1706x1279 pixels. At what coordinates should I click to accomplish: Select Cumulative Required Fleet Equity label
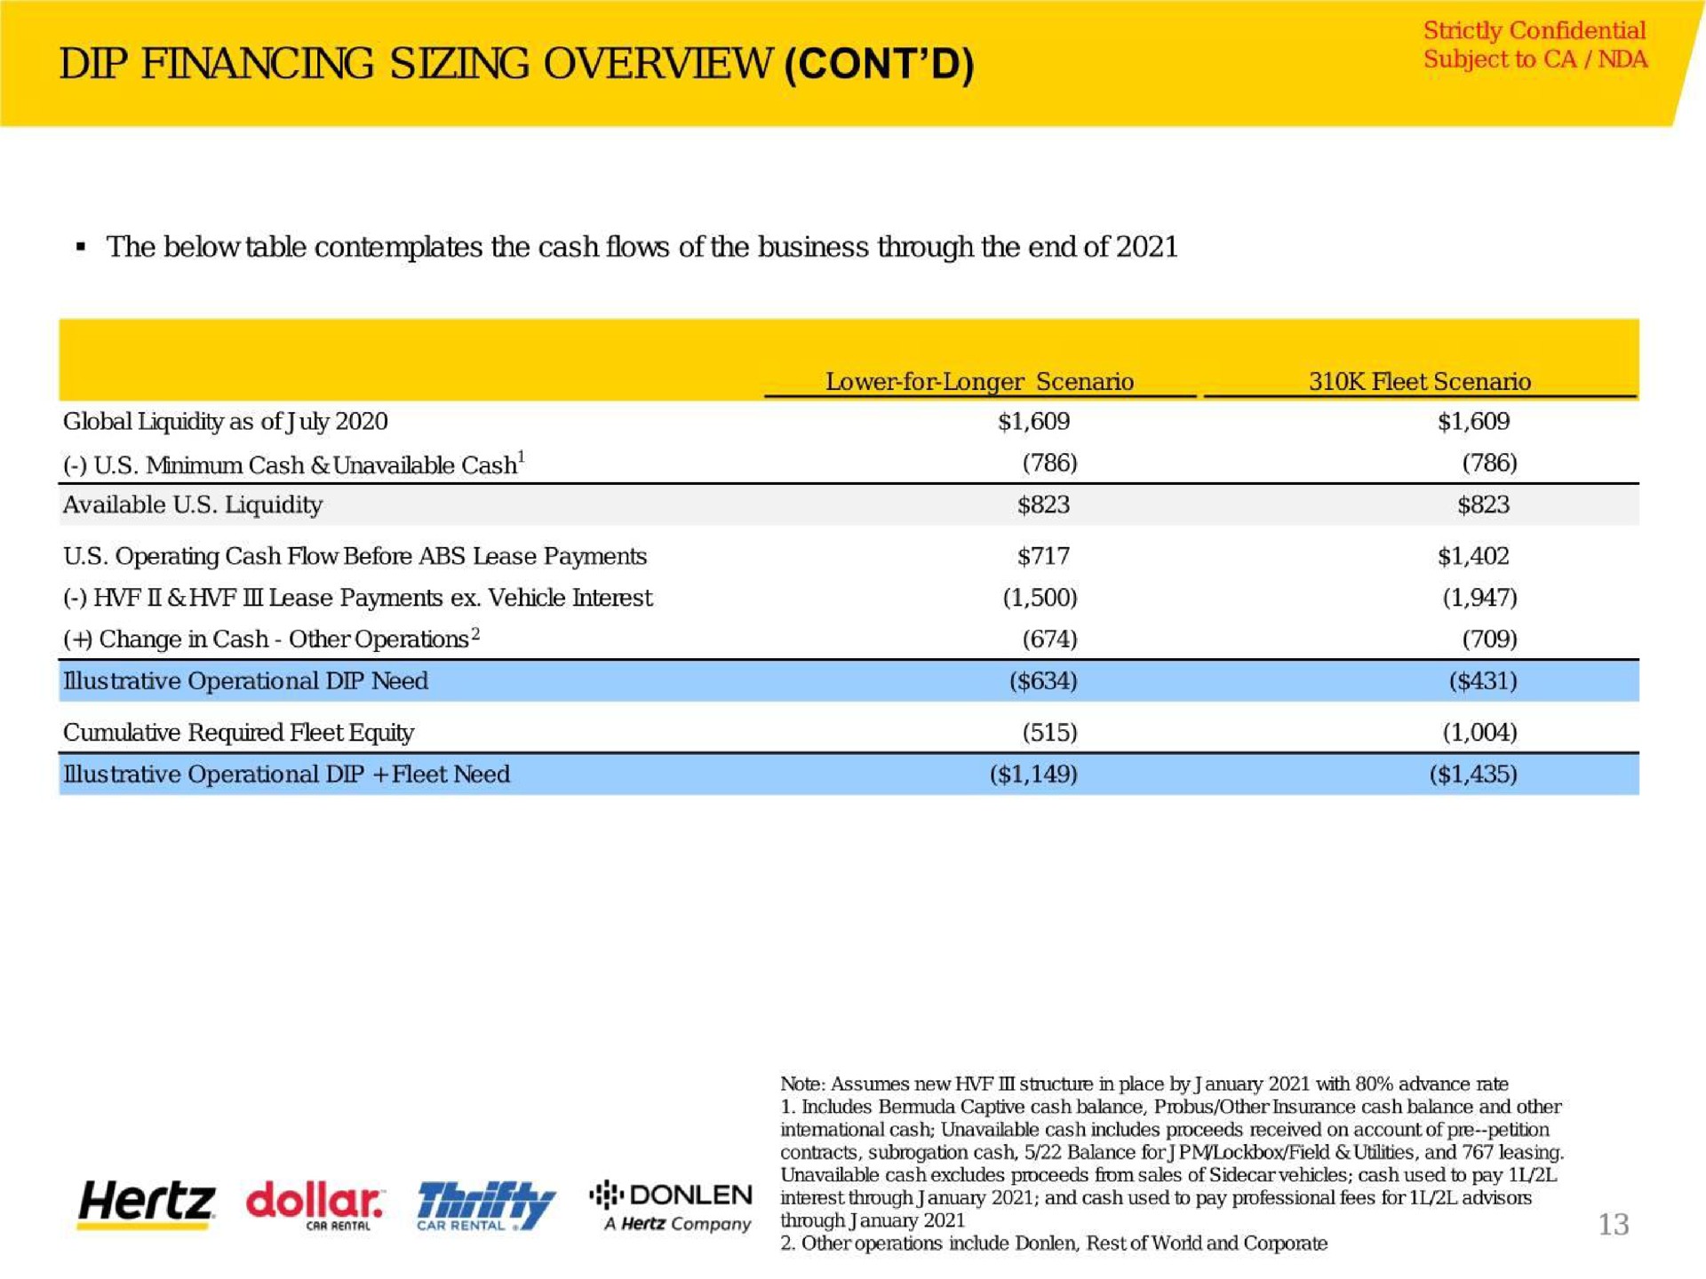pos(238,733)
